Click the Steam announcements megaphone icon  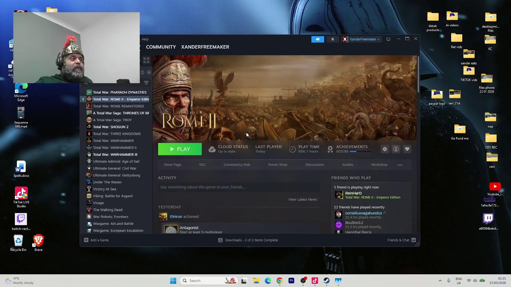(x=317, y=39)
